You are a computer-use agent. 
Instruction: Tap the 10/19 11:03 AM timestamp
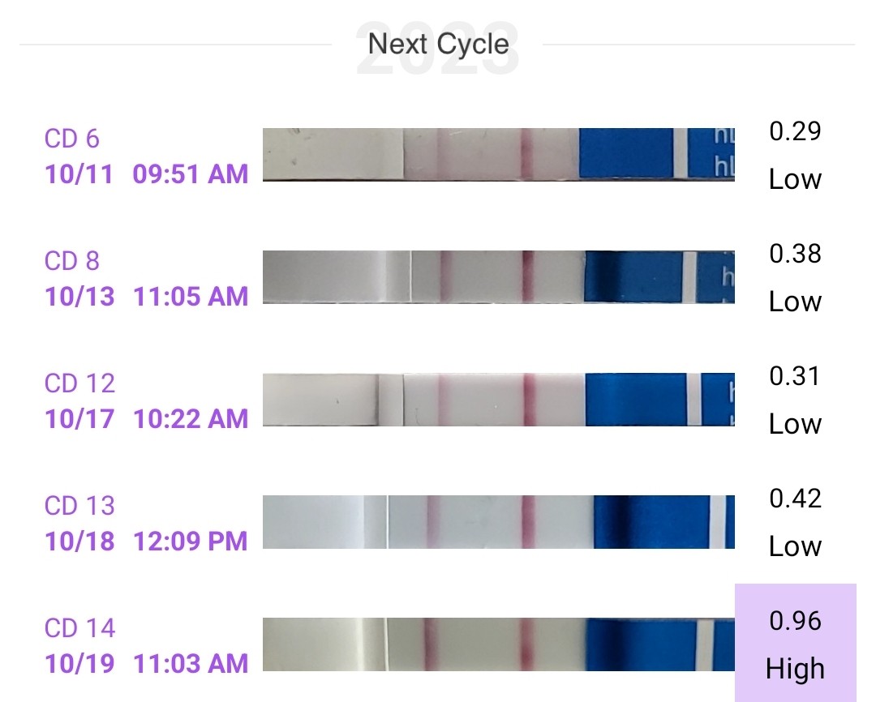(x=147, y=663)
